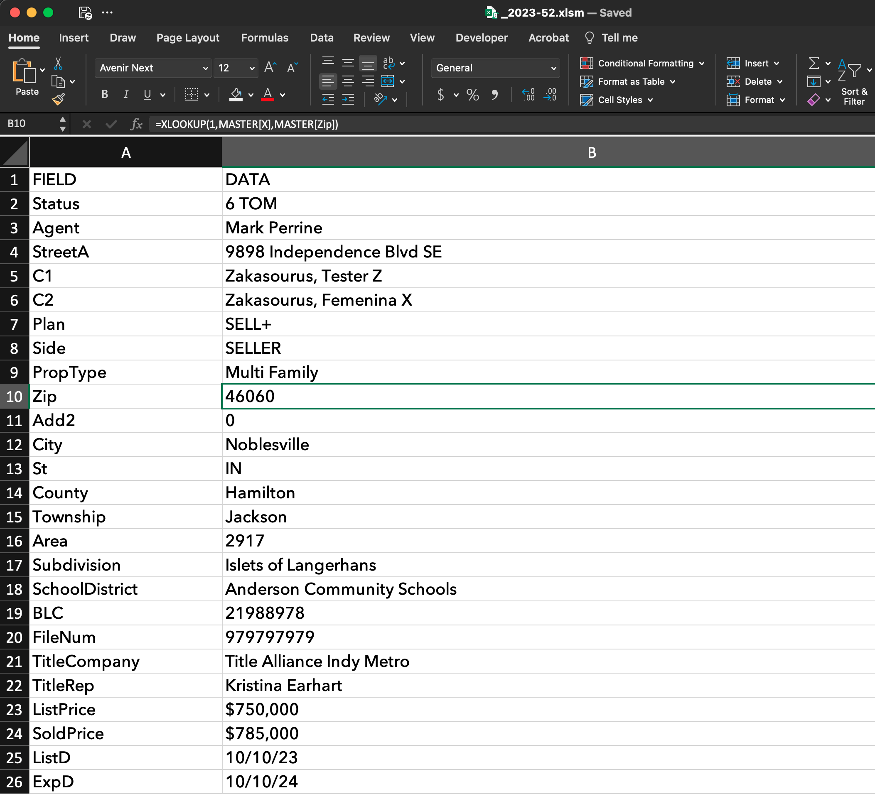Toggle center horizontal alignment
The height and width of the screenshot is (794, 875).
point(348,81)
